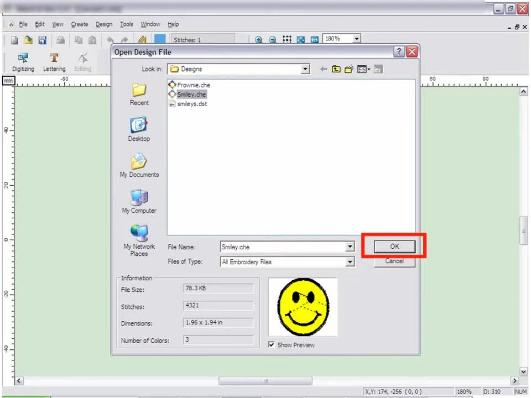Close the Open Design File dialog
531x398 pixels.
click(x=412, y=52)
